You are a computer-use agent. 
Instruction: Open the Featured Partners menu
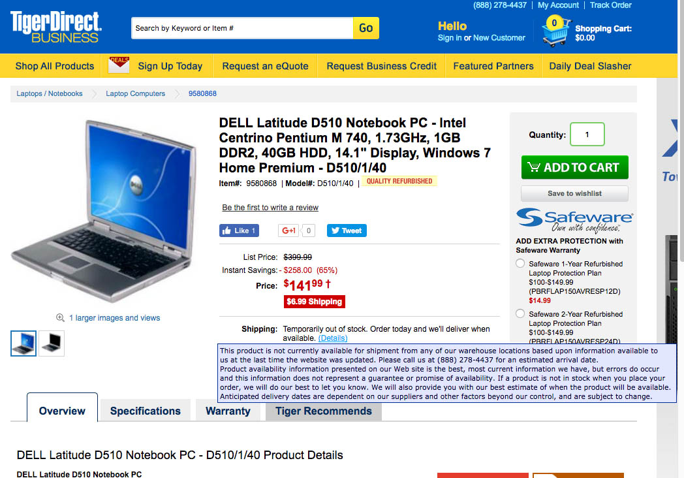(493, 66)
